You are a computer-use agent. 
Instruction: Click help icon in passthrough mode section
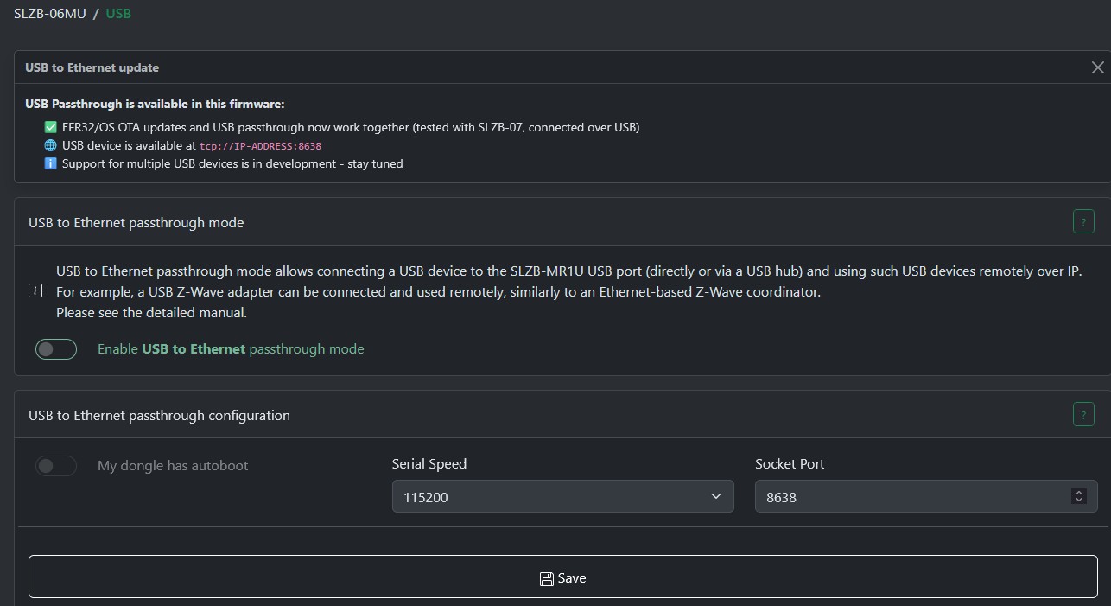coord(1082,222)
